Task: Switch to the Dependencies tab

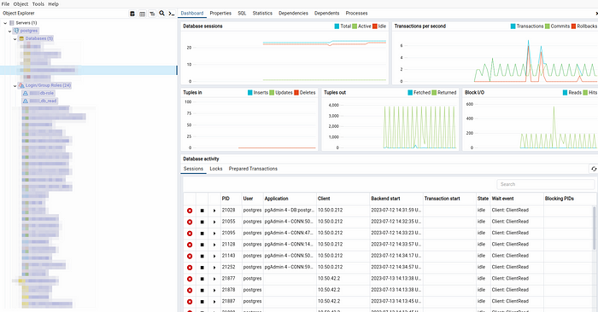Action: (293, 13)
